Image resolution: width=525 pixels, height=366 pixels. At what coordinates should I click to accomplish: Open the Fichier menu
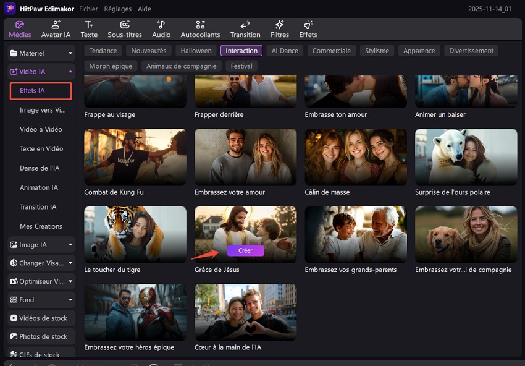[x=88, y=9]
